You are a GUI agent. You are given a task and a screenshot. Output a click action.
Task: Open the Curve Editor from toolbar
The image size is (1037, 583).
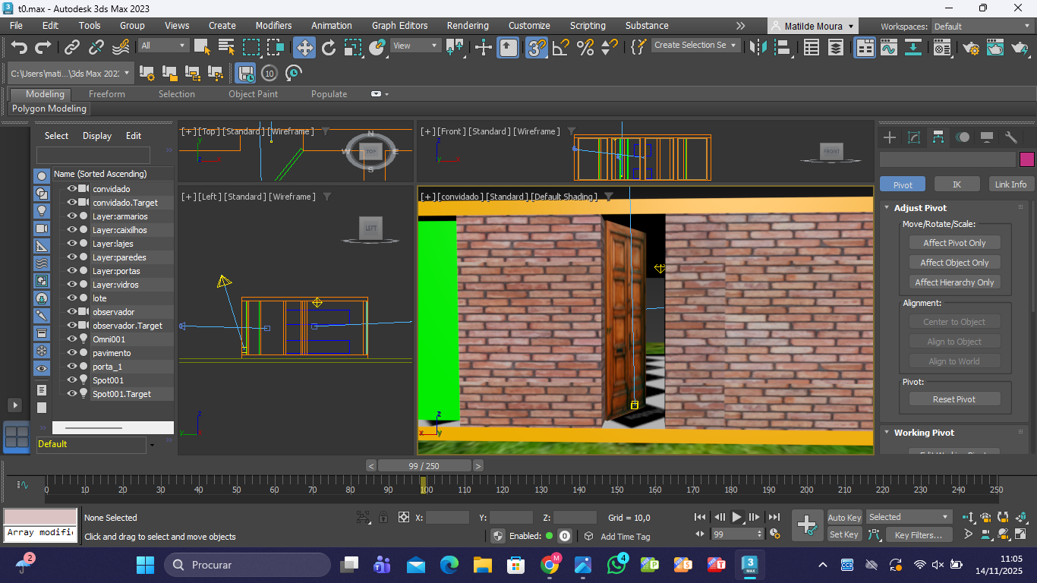point(888,48)
